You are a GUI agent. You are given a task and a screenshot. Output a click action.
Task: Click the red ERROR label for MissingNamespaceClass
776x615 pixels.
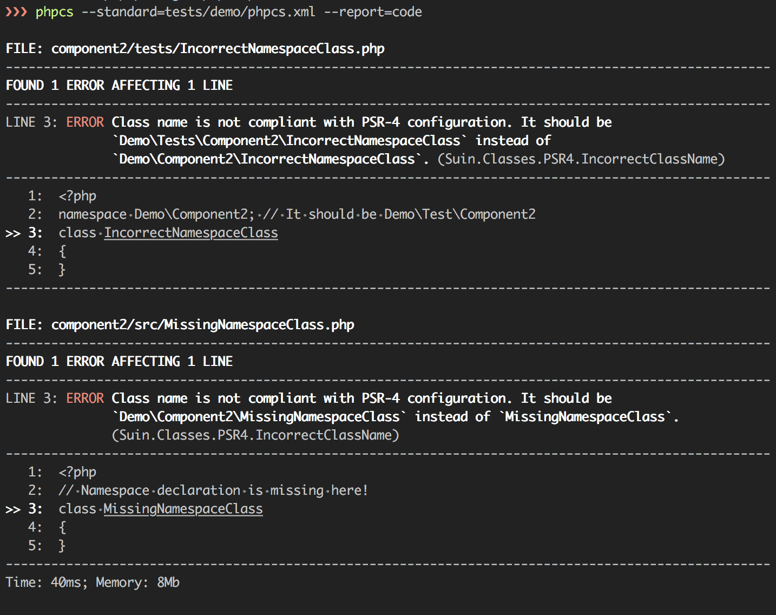(85, 398)
